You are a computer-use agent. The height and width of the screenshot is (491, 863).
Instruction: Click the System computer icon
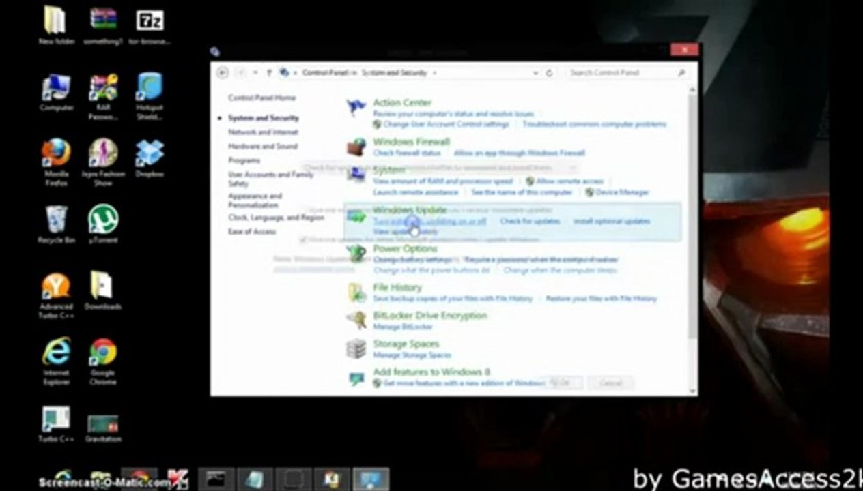(356, 175)
